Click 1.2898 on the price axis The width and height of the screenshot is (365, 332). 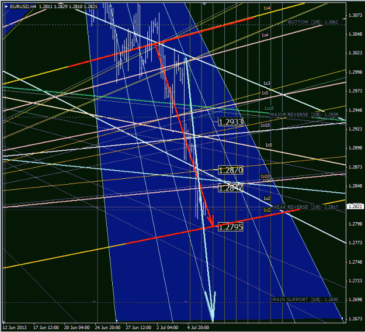point(355,148)
